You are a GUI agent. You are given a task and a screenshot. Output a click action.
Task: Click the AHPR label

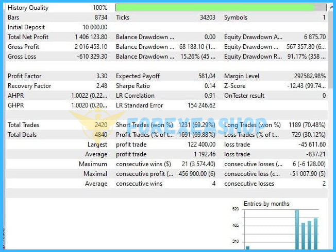point(16,96)
